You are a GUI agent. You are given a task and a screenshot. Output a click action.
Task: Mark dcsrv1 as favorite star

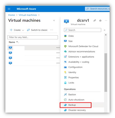pyautogui.click(x=100, y=20)
